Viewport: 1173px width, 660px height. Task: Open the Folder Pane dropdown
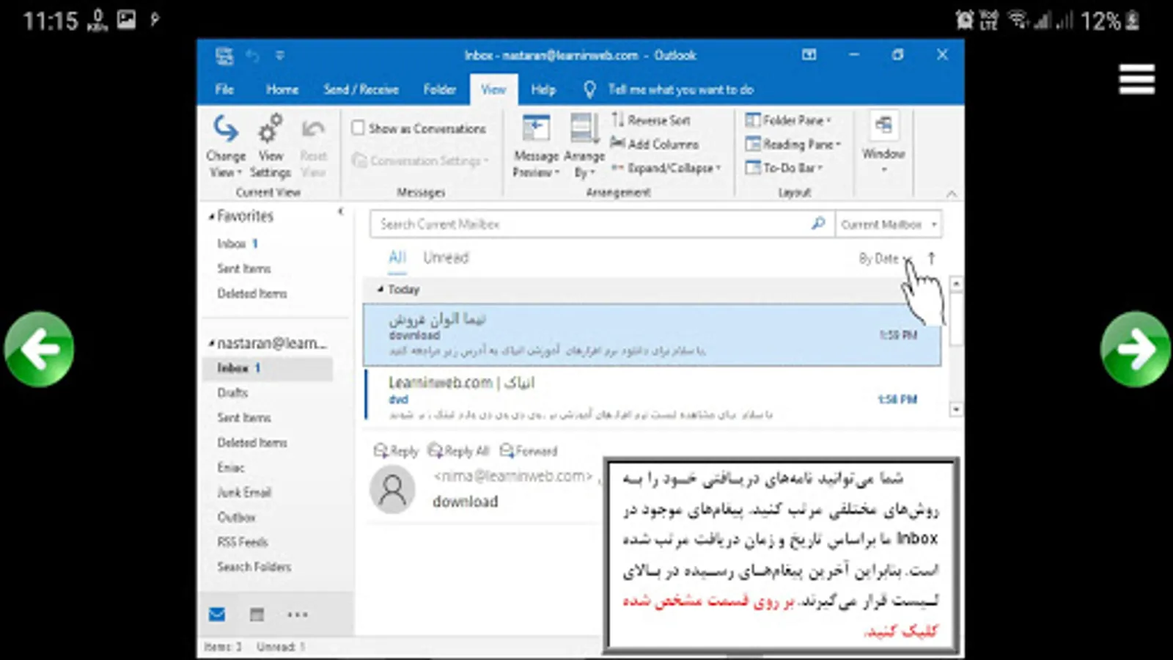point(788,120)
